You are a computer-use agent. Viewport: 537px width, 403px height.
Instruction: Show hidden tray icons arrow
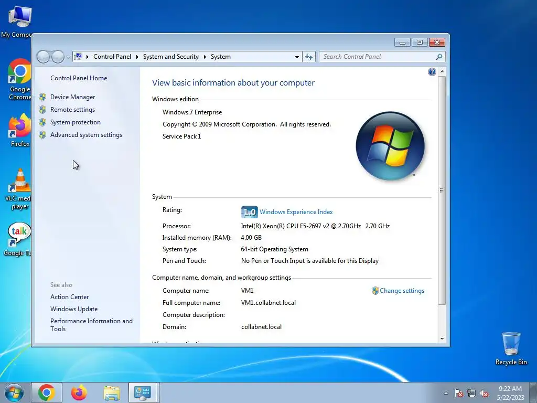[446, 393]
